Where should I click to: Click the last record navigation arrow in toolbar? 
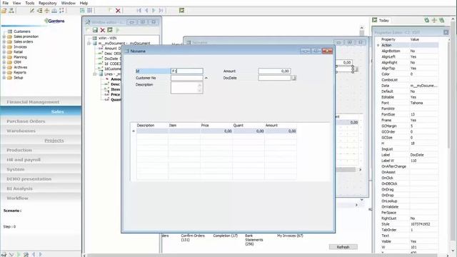161,11
